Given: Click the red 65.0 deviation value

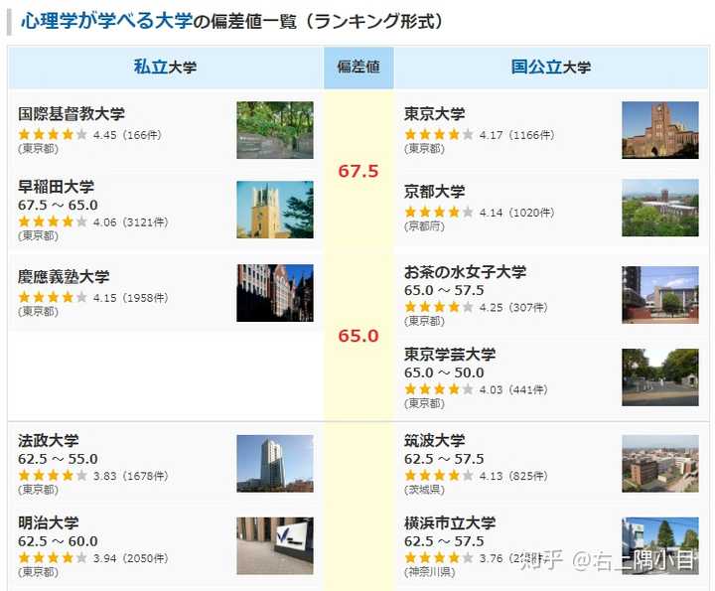Looking at the screenshot, I should click(358, 336).
